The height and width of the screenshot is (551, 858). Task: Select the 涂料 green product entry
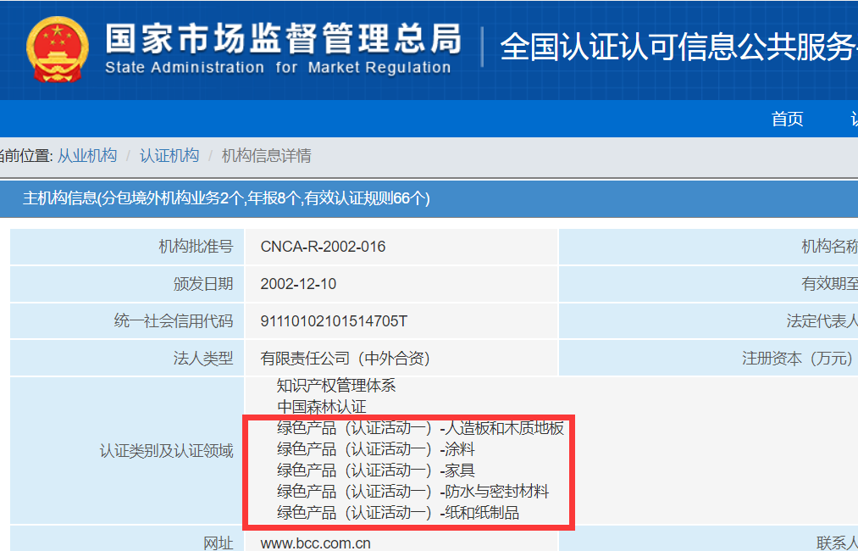click(376, 449)
